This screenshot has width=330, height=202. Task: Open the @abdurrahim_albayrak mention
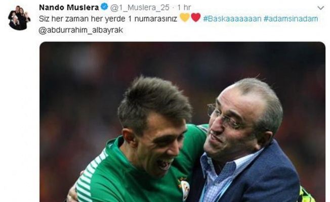(81, 30)
